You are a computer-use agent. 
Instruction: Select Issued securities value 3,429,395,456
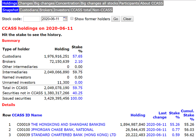click(57, 99)
